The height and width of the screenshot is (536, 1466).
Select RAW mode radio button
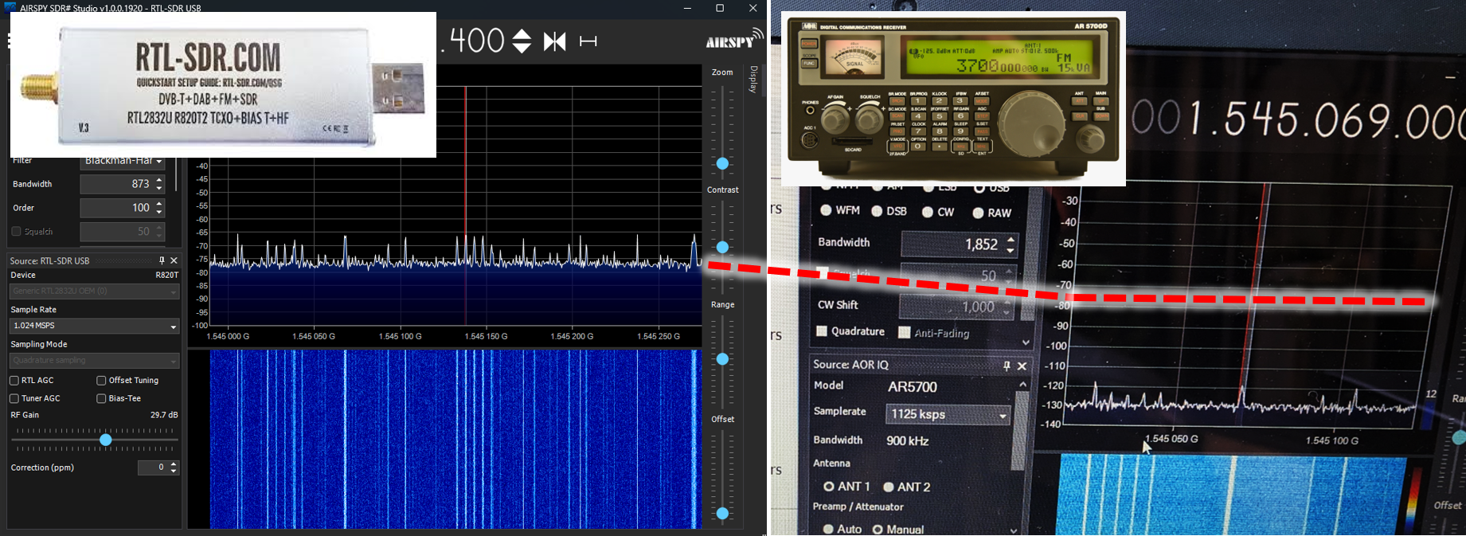pos(978,213)
